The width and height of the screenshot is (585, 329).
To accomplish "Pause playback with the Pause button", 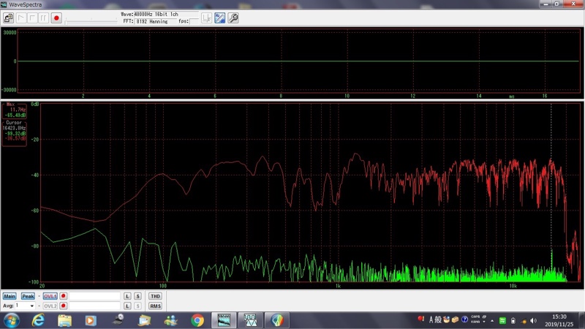I will tap(43, 18).
